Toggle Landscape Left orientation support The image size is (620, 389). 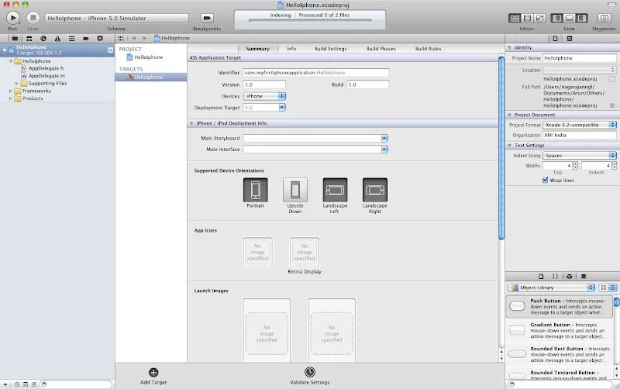click(x=335, y=190)
